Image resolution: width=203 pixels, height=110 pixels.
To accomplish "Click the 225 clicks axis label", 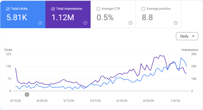I will point(9,54).
